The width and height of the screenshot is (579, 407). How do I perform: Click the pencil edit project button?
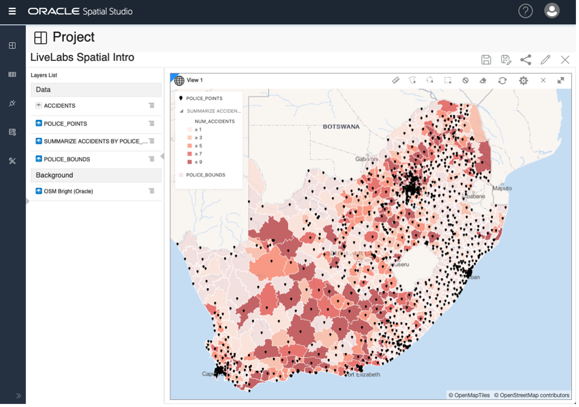pos(545,60)
